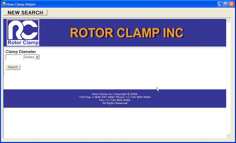Minimize the Hose Clamp Helper window
The image size is (236, 143).
click(x=220, y=4)
